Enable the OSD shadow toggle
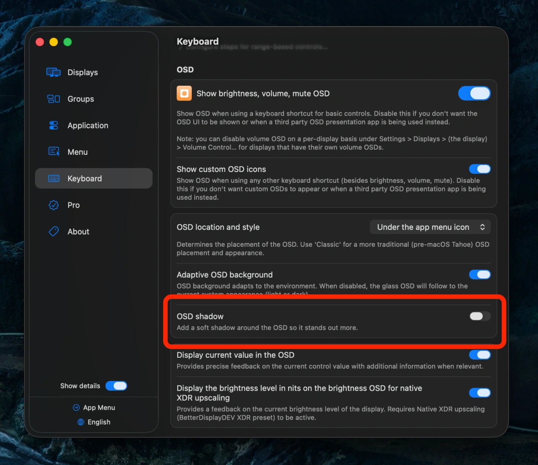Screen dimensions: 538x465 pyautogui.click(x=480, y=316)
